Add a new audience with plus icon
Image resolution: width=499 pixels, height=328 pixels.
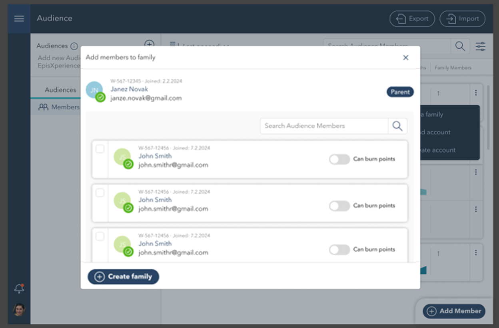149,44
